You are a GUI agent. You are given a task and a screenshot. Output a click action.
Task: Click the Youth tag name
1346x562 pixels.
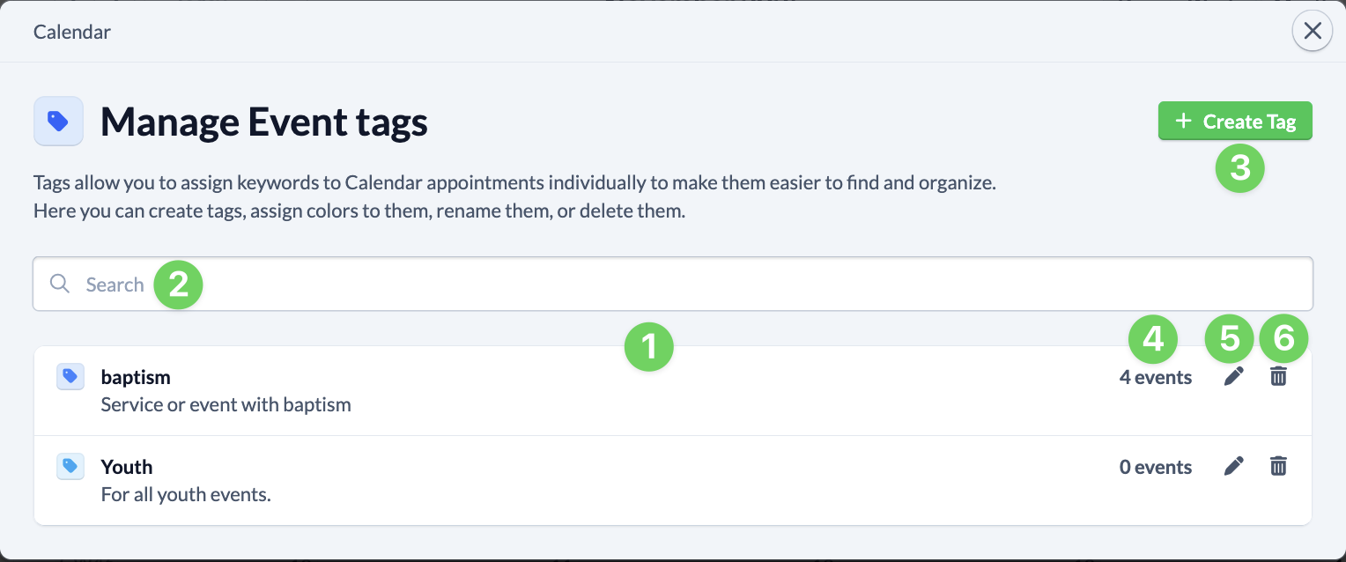[127, 466]
